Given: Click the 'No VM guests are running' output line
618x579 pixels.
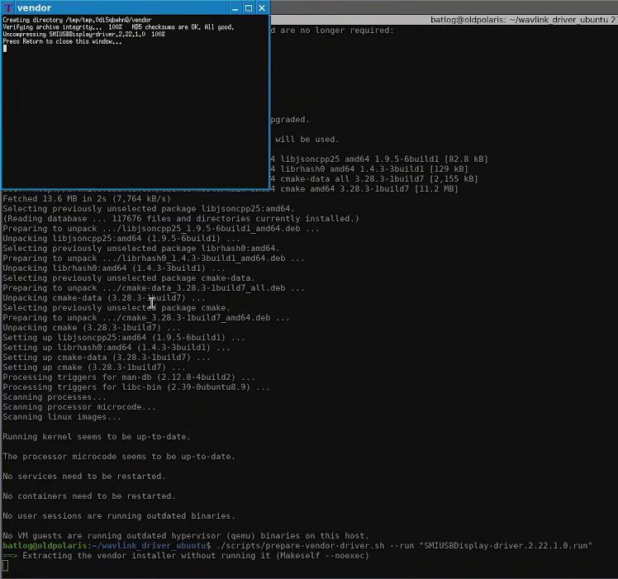Looking at the screenshot, I should pyautogui.click(x=186, y=536).
